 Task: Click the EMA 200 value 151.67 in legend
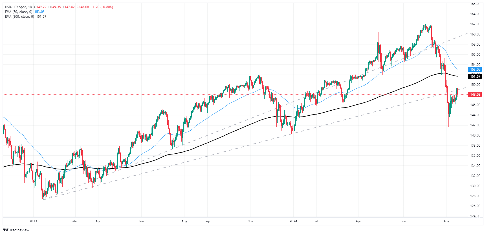[x=41, y=17]
